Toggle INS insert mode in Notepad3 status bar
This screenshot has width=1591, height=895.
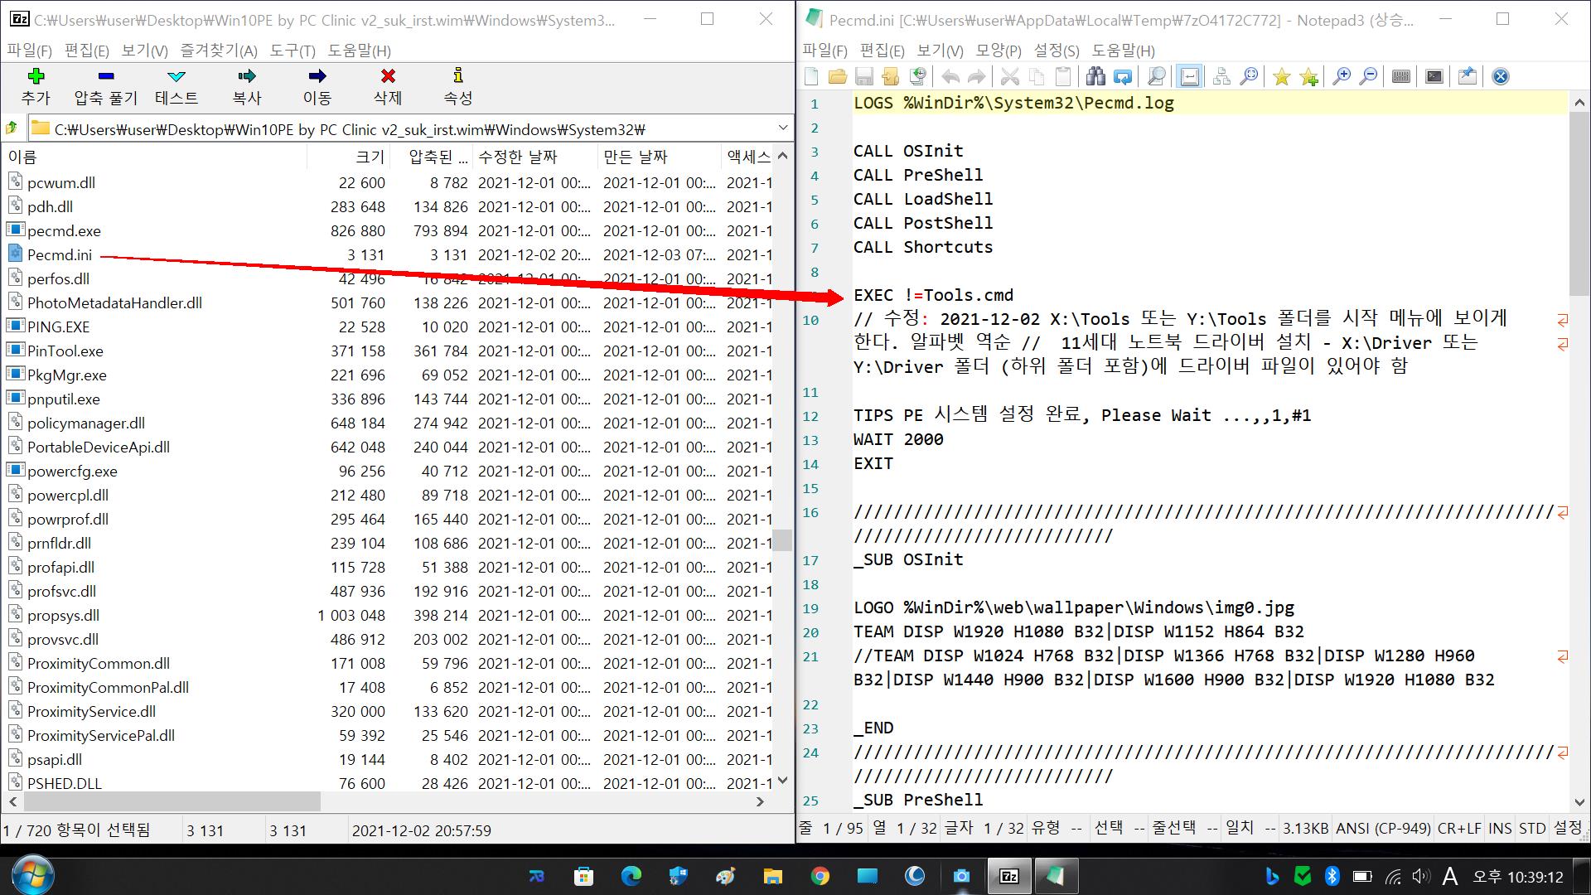1500,828
